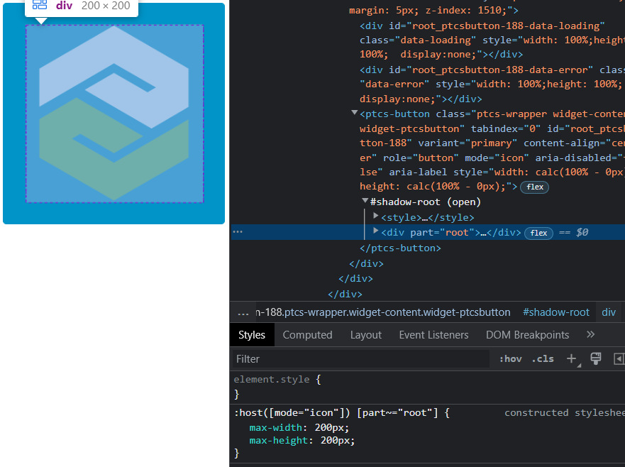
Task: Expand the div part root element
Action: click(x=375, y=232)
